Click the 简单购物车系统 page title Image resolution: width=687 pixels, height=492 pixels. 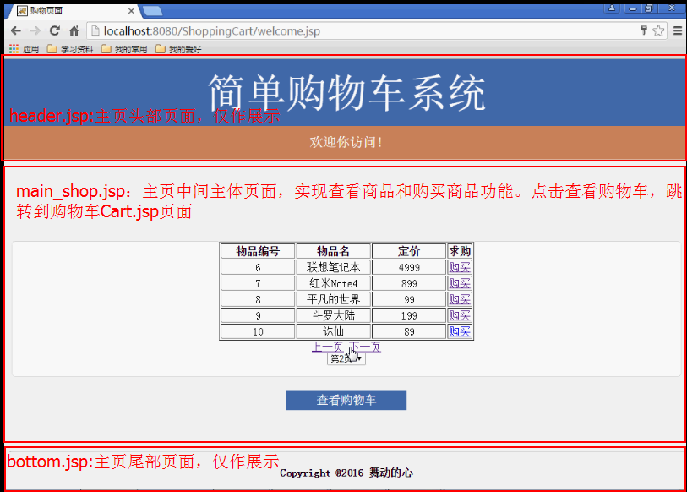346,92
